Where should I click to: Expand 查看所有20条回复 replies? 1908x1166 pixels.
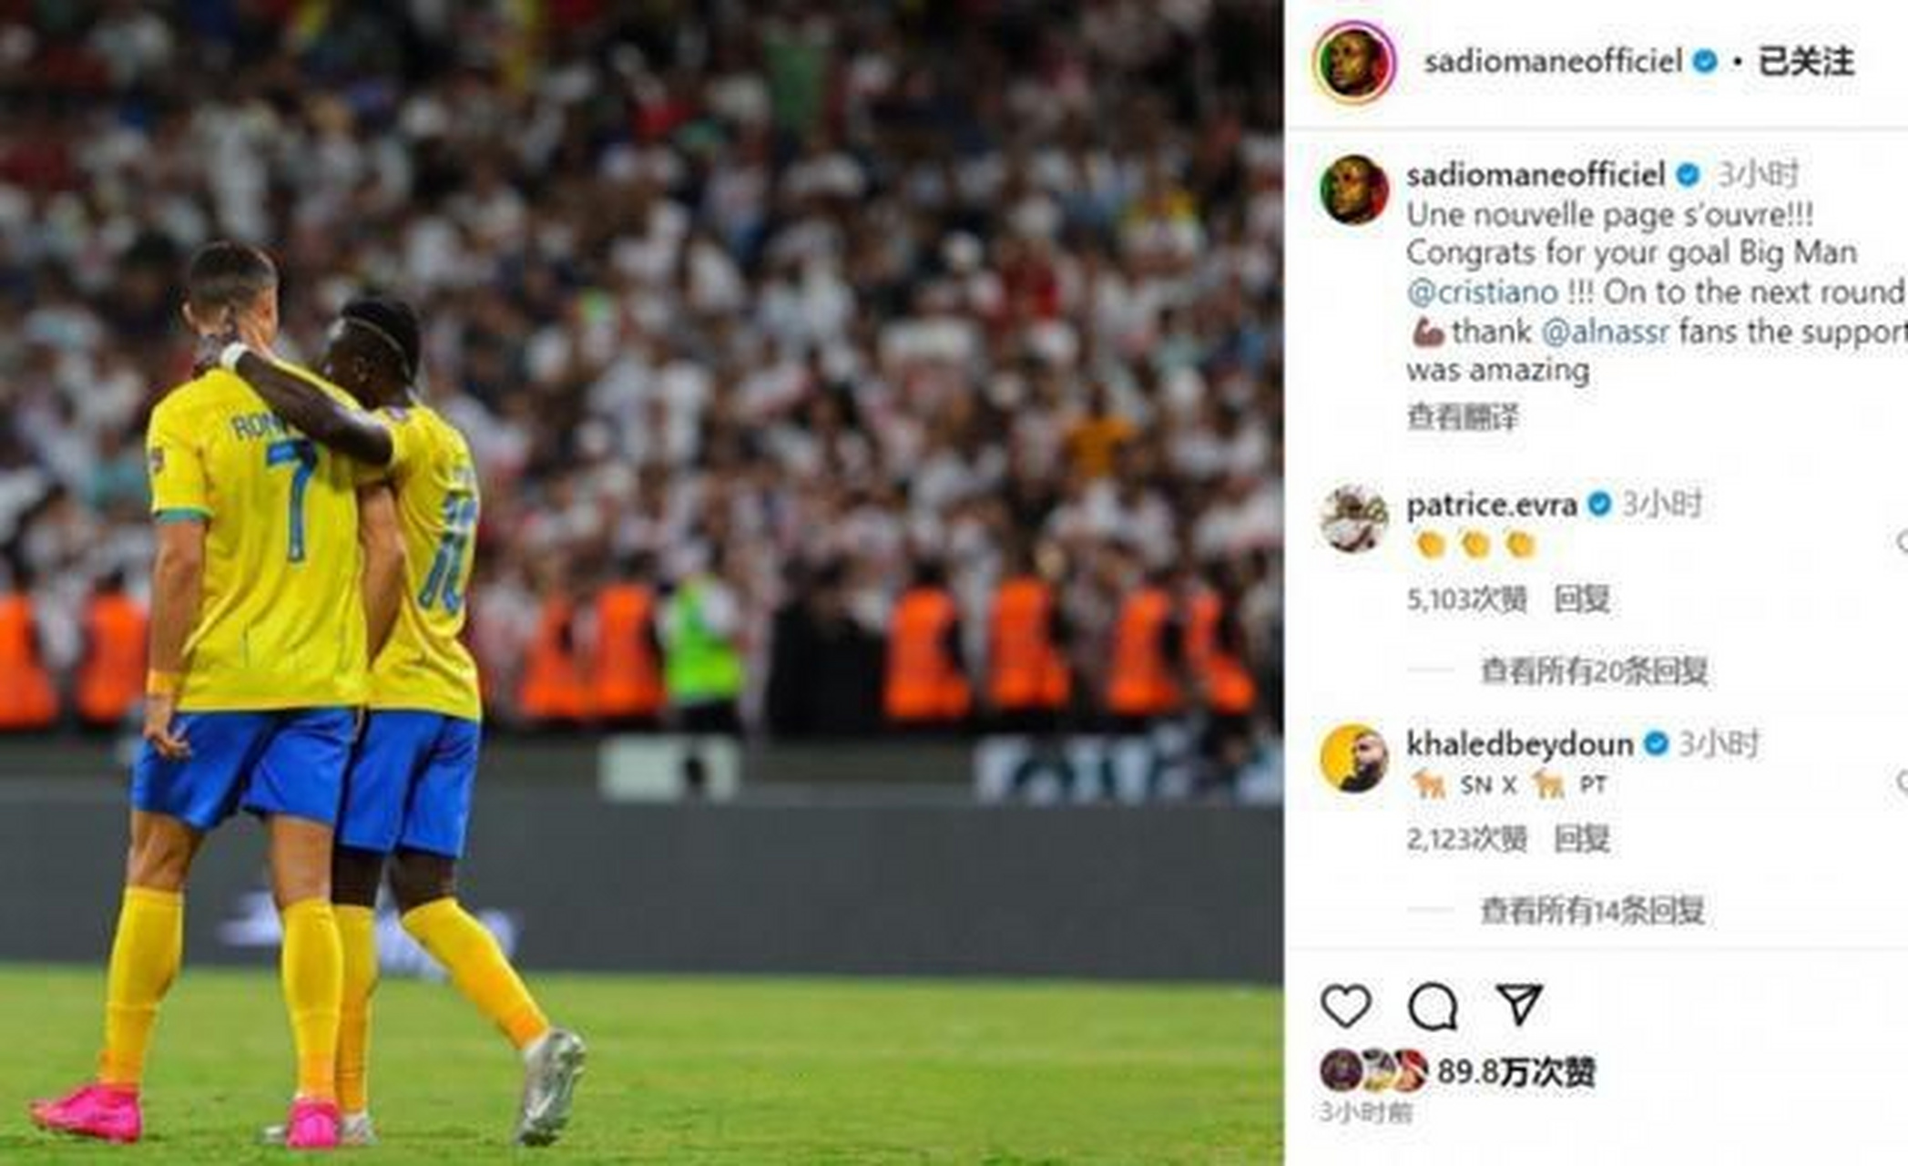coord(1594,671)
